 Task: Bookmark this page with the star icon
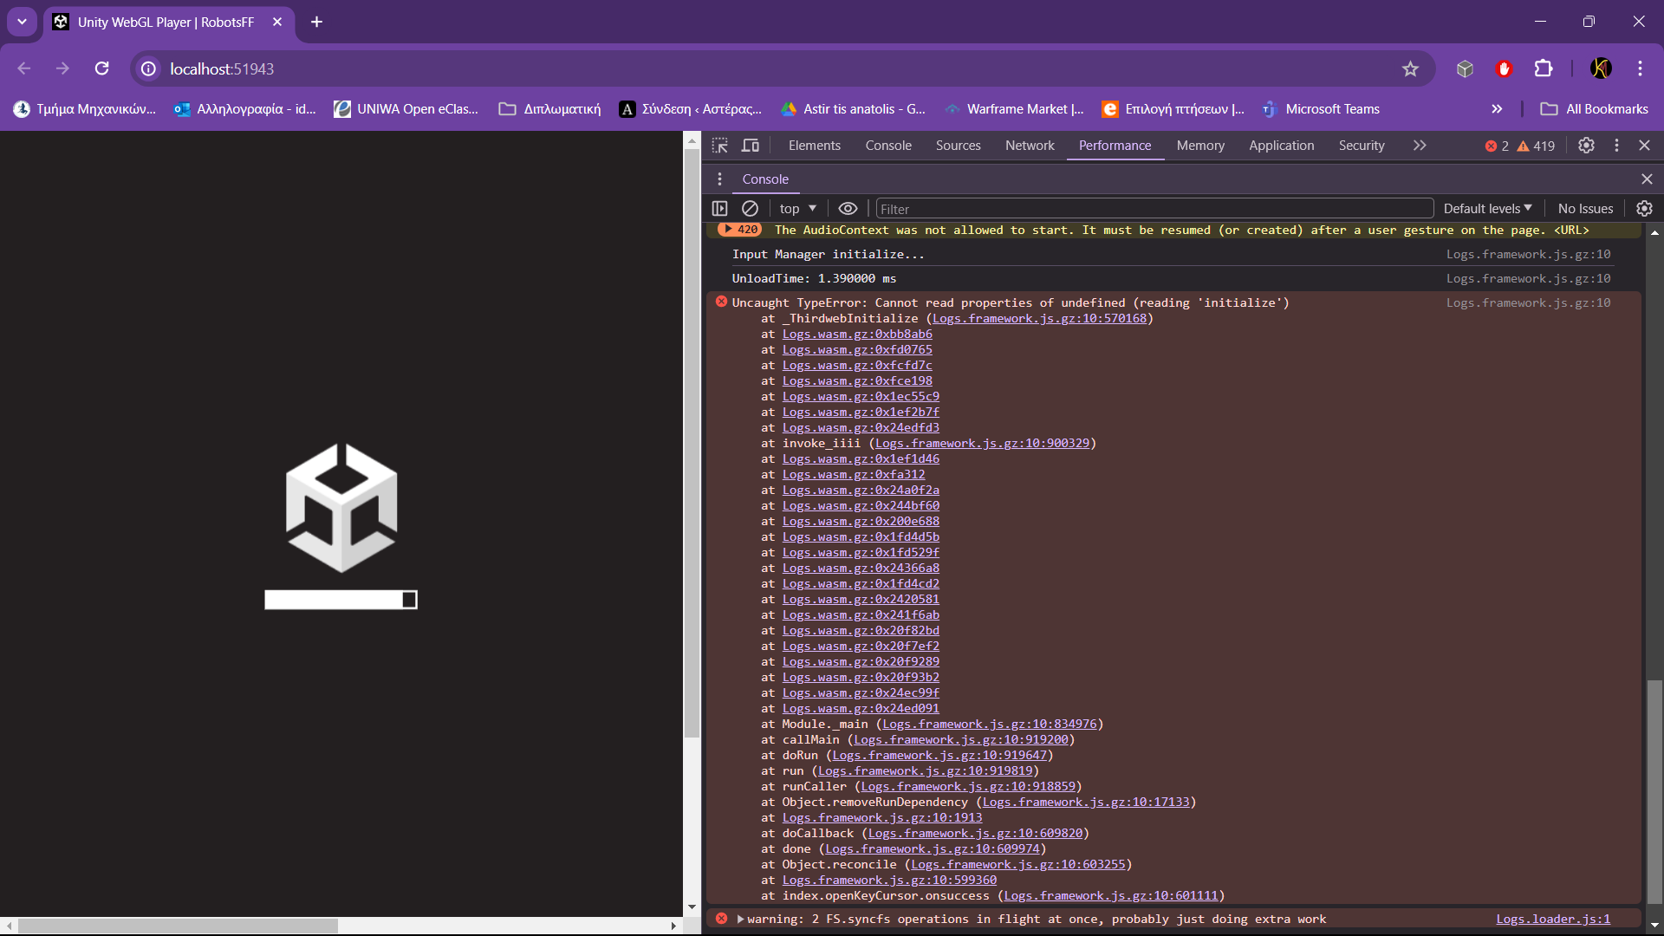tap(1410, 68)
